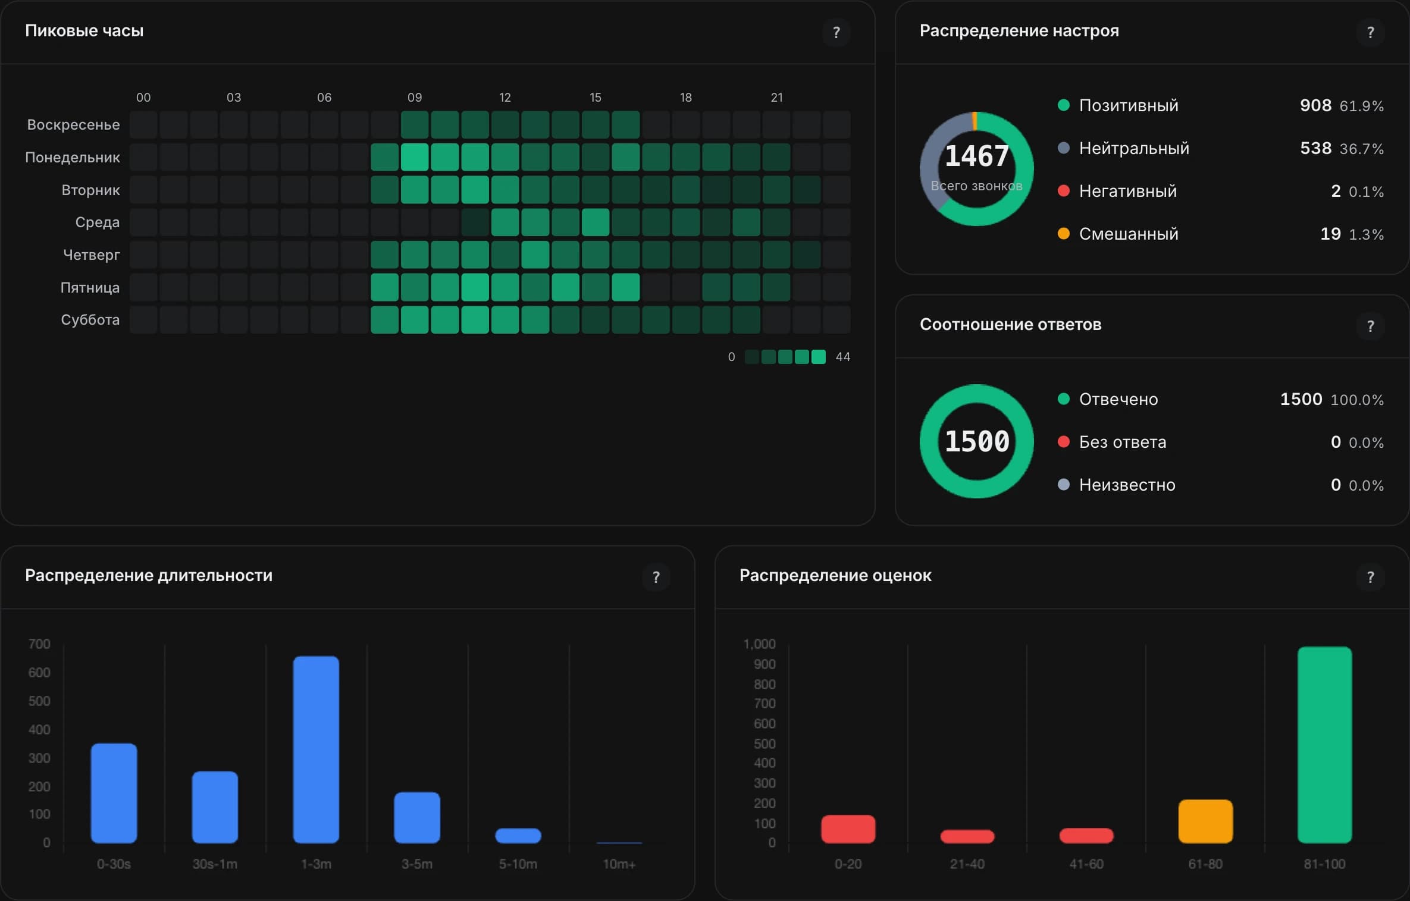Click the brightest heatmap legend swatch near 44
Screen dimensions: 1410x901
tap(819, 357)
